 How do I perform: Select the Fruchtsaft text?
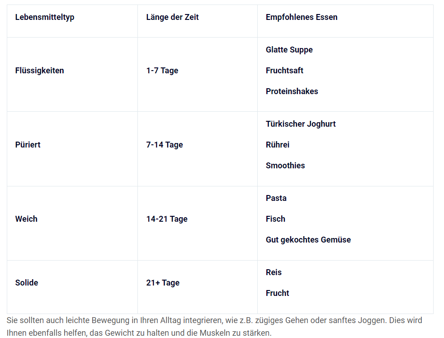click(284, 71)
